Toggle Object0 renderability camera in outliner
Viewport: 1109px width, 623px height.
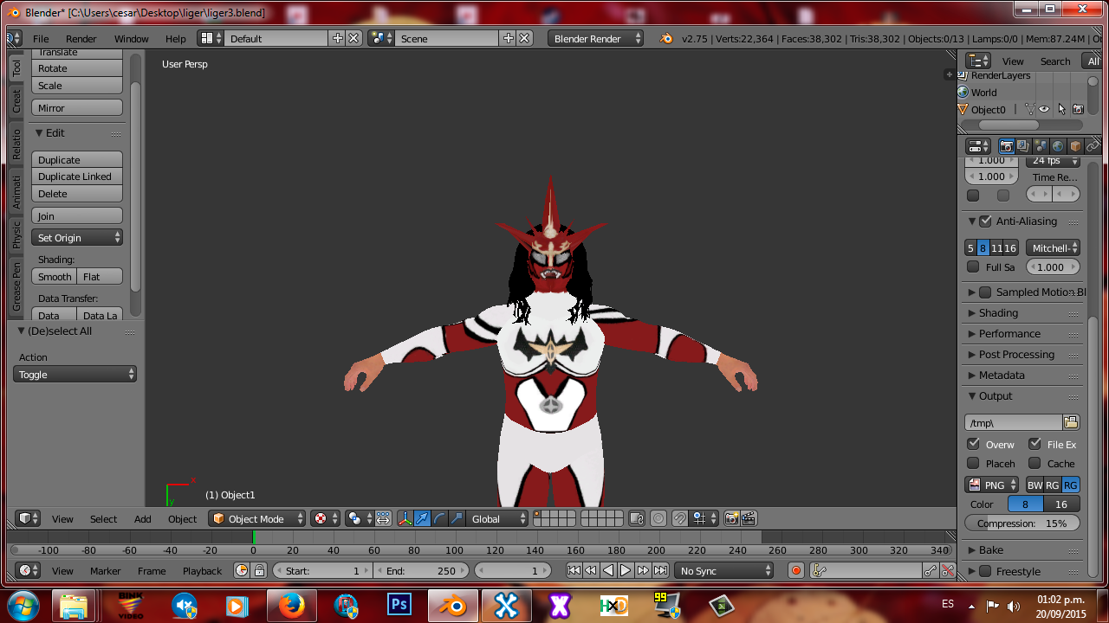click(x=1078, y=110)
